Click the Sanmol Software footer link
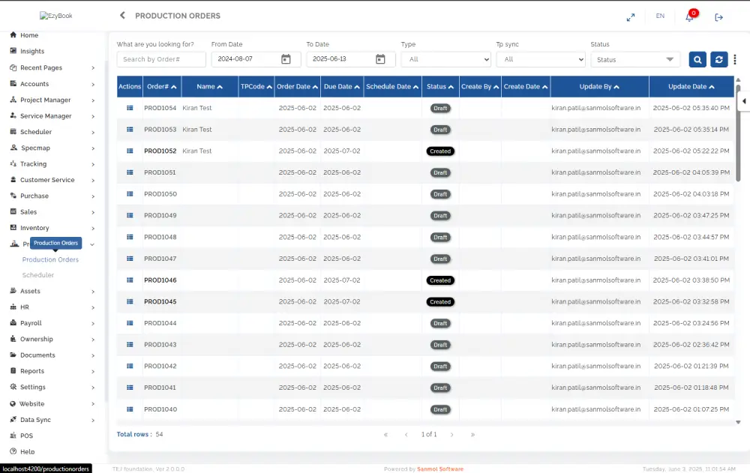Image resolution: width=750 pixels, height=473 pixels. (x=440, y=469)
